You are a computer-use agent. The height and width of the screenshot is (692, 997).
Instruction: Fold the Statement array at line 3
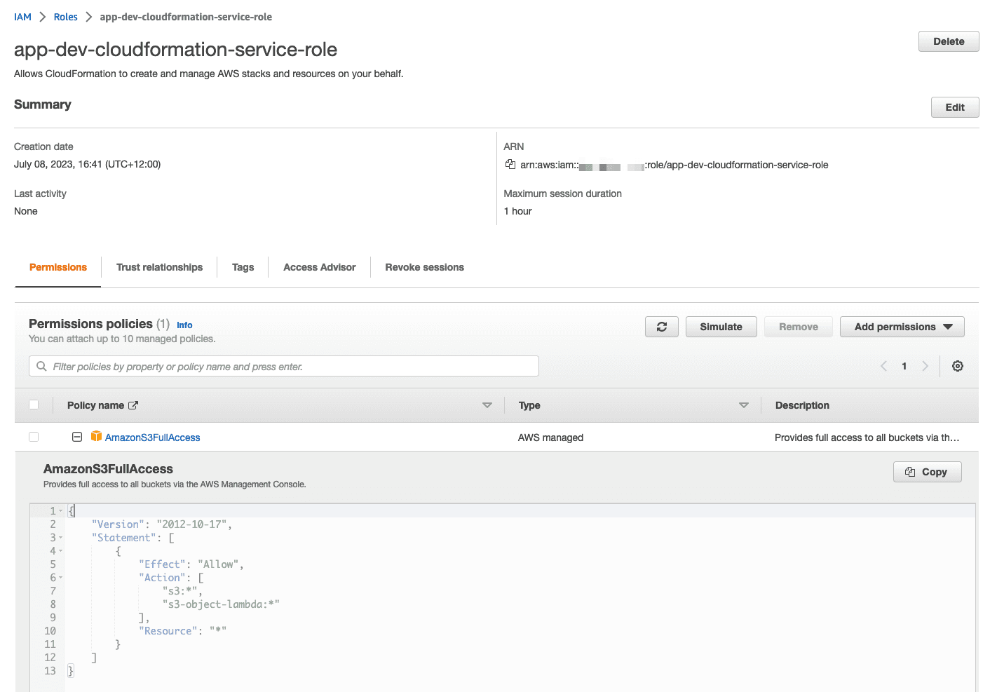point(61,538)
